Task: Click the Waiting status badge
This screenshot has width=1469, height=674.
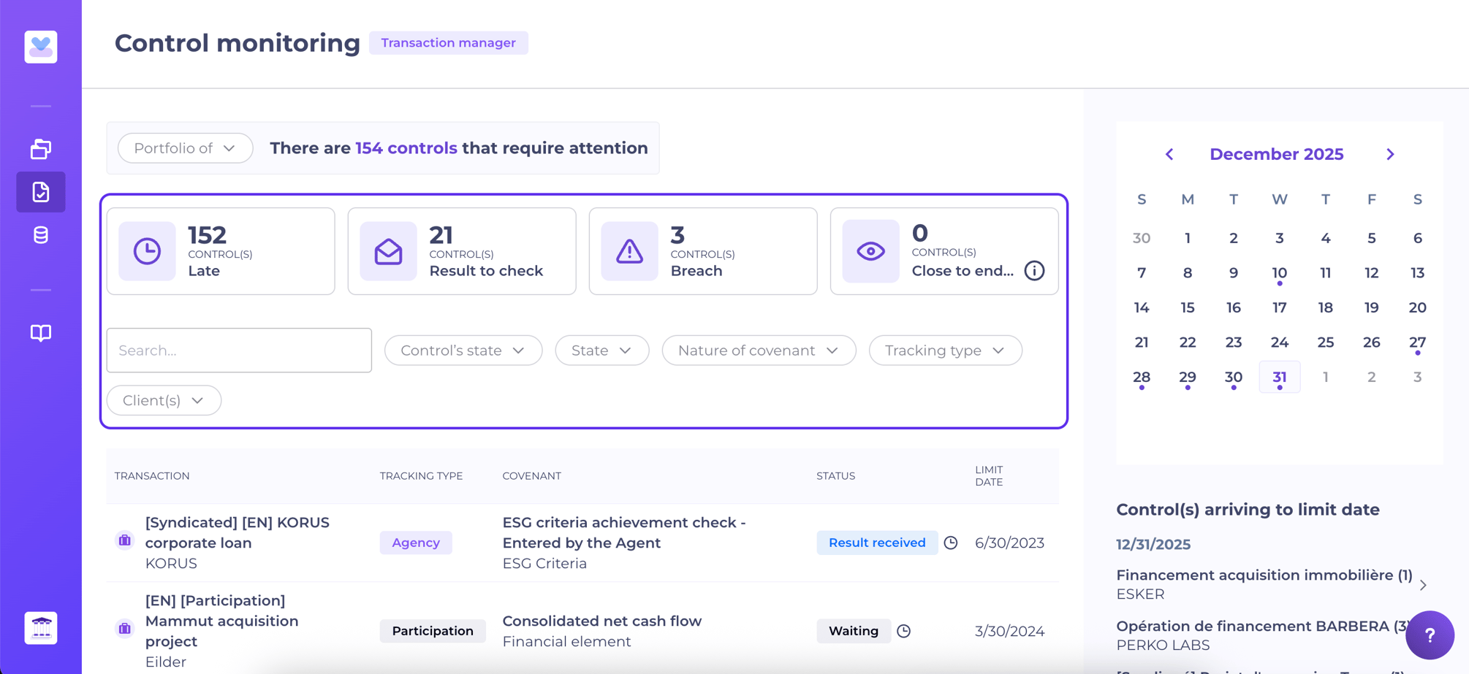Action: point(854,631)
